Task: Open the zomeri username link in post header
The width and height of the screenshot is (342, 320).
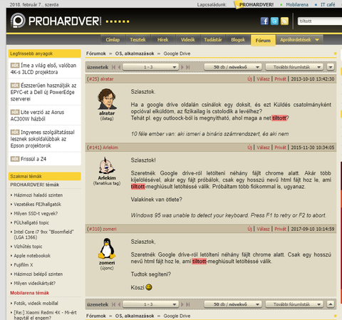Action: 110,229
